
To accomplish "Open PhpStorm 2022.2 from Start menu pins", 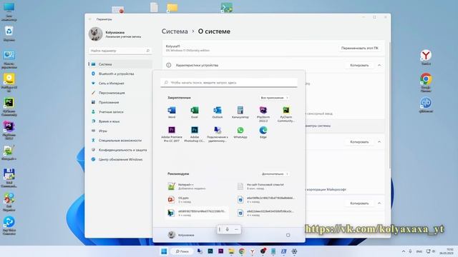I will [x=263, y=114].
